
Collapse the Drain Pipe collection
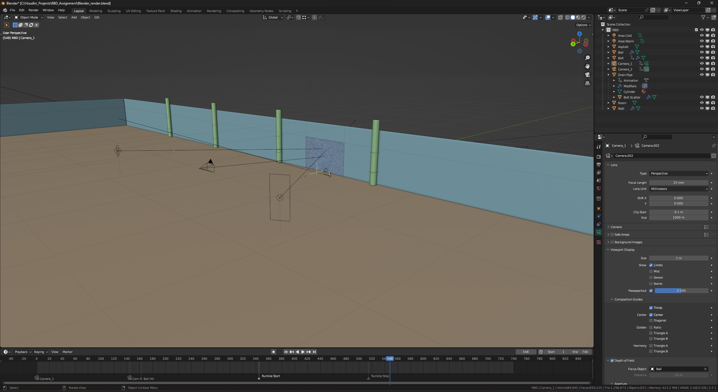(608, 75)
